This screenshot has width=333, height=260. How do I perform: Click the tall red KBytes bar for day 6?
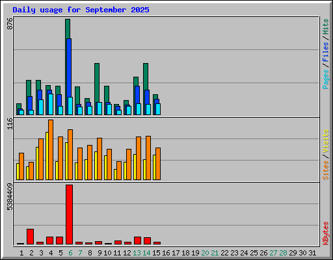click(x=69, y=214)
